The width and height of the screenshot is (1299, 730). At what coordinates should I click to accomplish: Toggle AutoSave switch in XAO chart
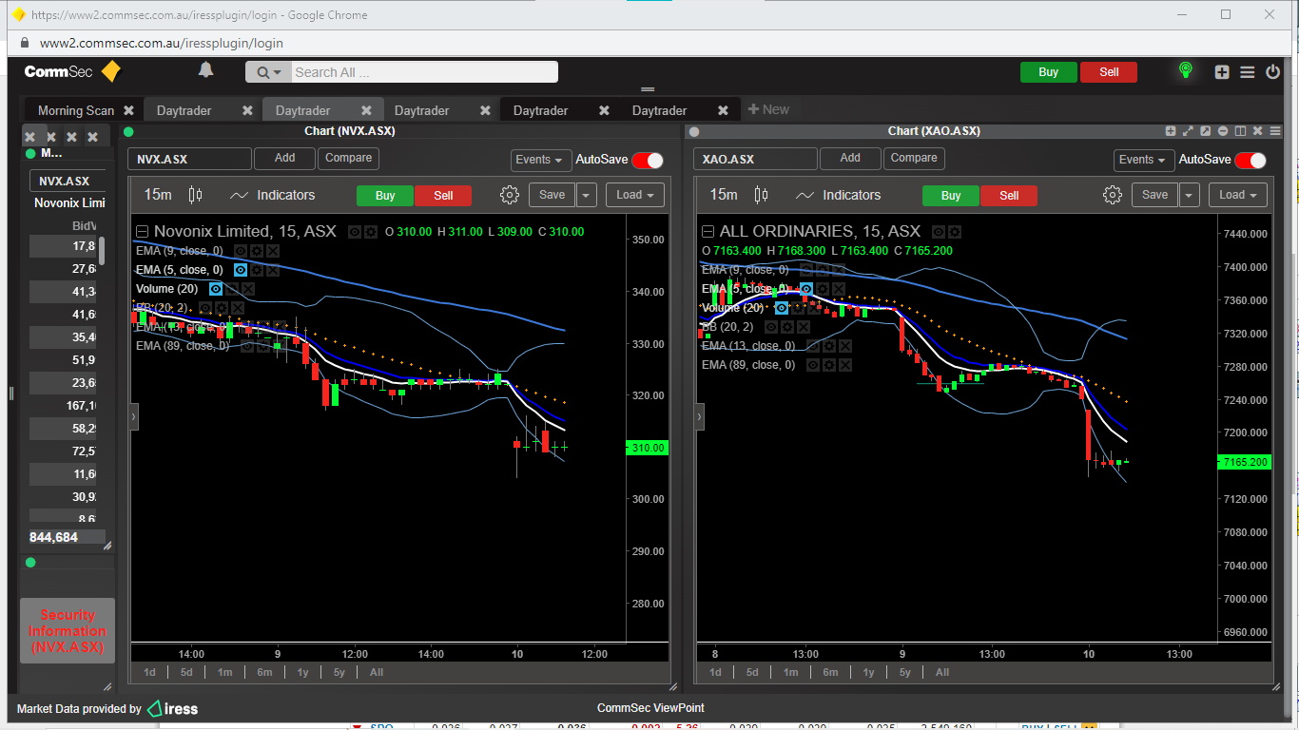click(x=1251, y=160)
